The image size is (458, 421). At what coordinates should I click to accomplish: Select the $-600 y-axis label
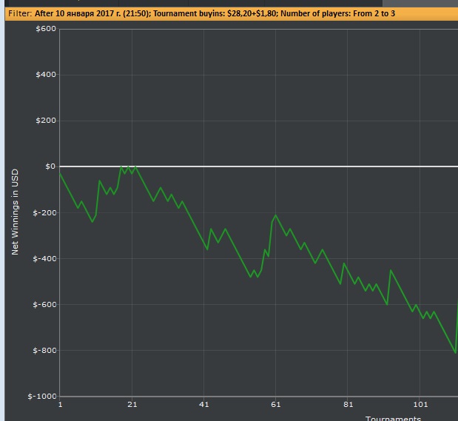(44, 304)
